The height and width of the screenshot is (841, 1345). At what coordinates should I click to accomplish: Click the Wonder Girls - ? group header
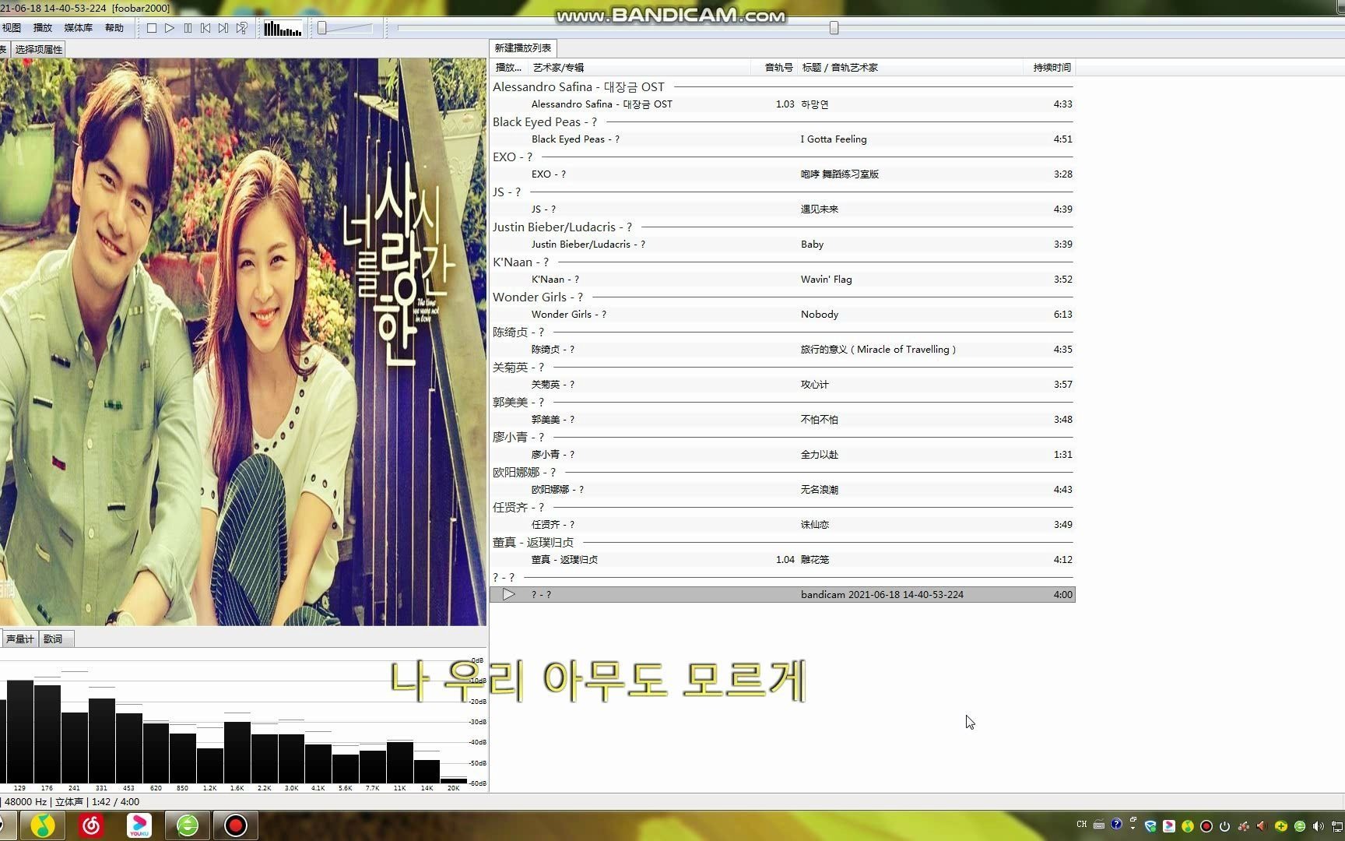[x=782, y=297]
